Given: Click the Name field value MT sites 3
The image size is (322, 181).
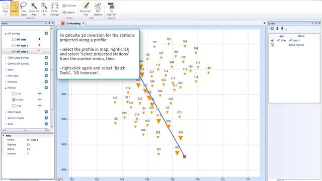Looking at the screenshot, I should (x=32, y=140).
